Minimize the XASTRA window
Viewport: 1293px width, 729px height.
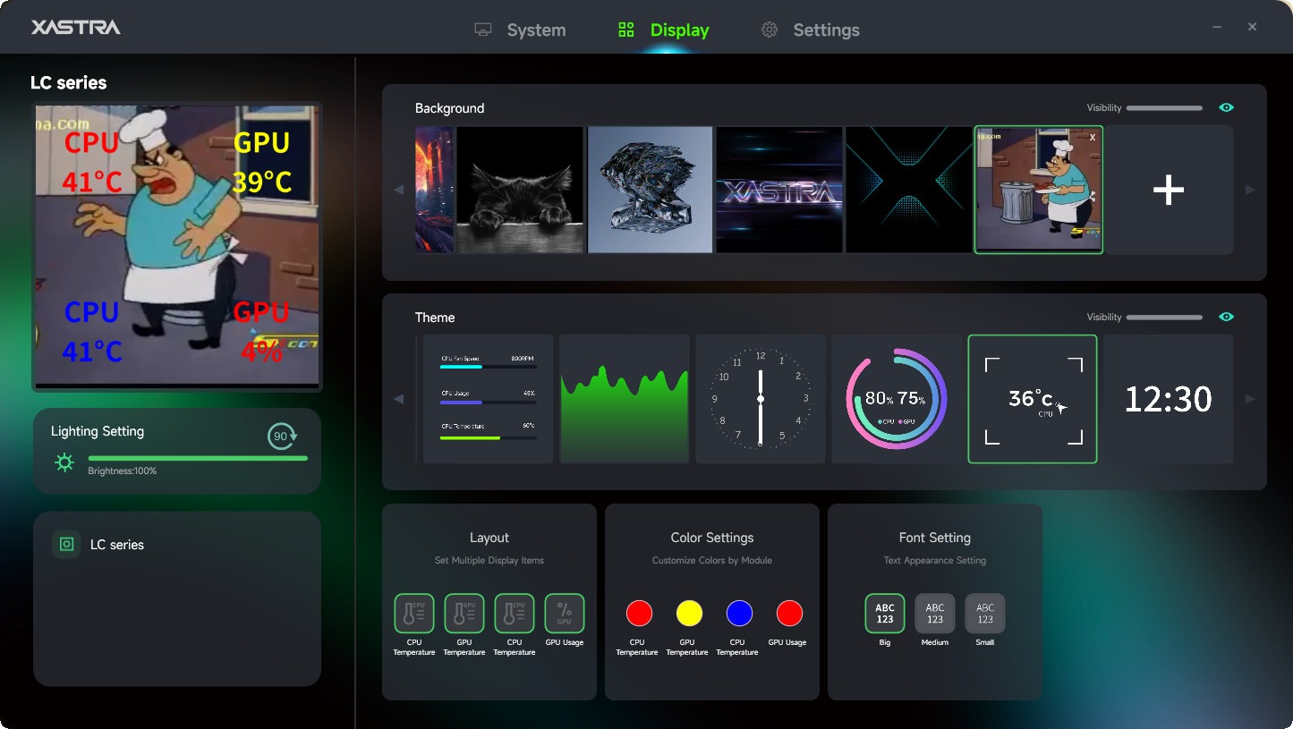(1217, 27)
